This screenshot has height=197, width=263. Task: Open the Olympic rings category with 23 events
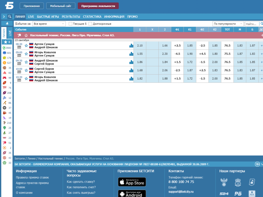pos(7,138)
